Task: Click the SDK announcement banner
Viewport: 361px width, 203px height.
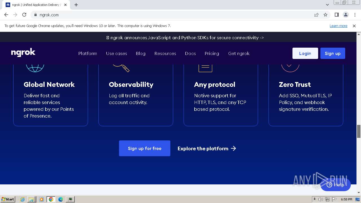Action: 185,37
